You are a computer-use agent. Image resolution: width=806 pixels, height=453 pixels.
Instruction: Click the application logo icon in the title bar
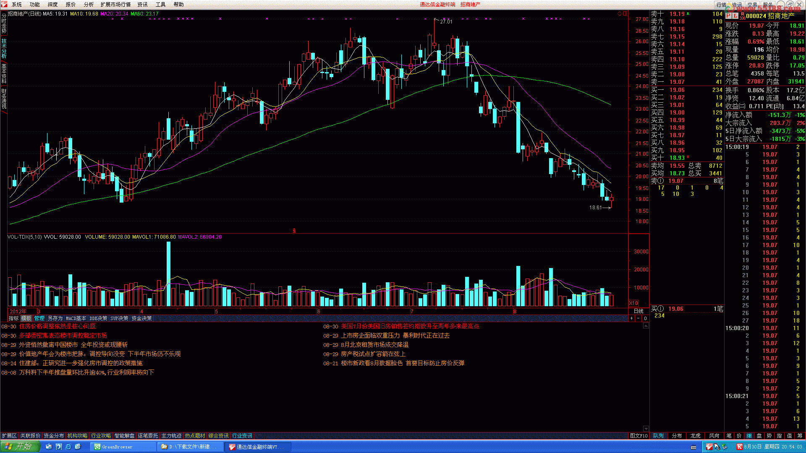[4, 4]
